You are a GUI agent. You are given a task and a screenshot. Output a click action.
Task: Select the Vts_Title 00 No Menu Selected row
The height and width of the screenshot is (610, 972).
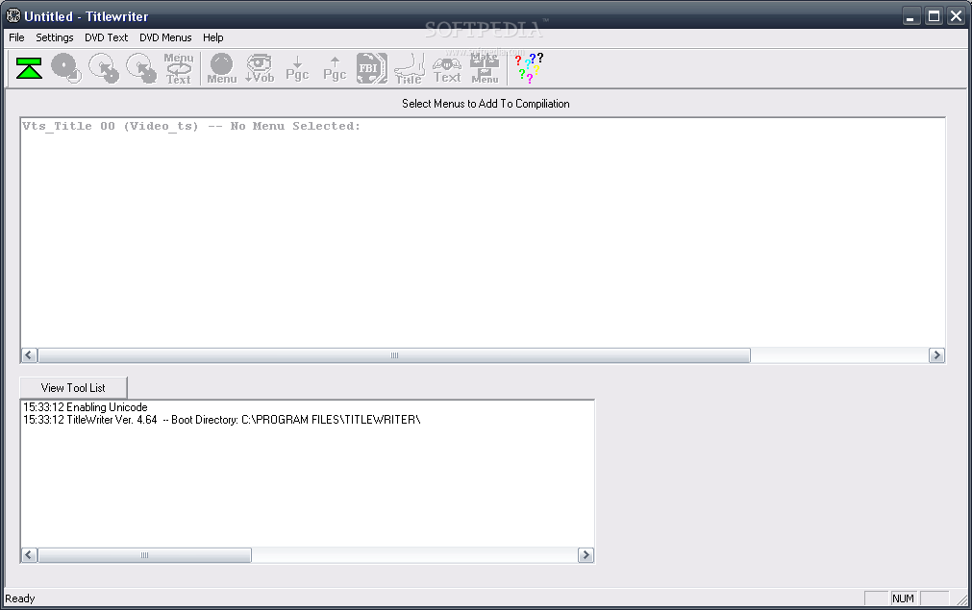191,126
